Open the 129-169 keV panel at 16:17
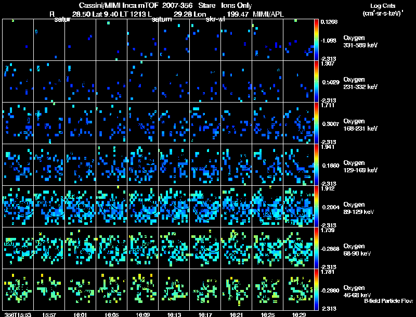This screenshot has width=416, height=317. pyautogui.click(x=205, y=165)
